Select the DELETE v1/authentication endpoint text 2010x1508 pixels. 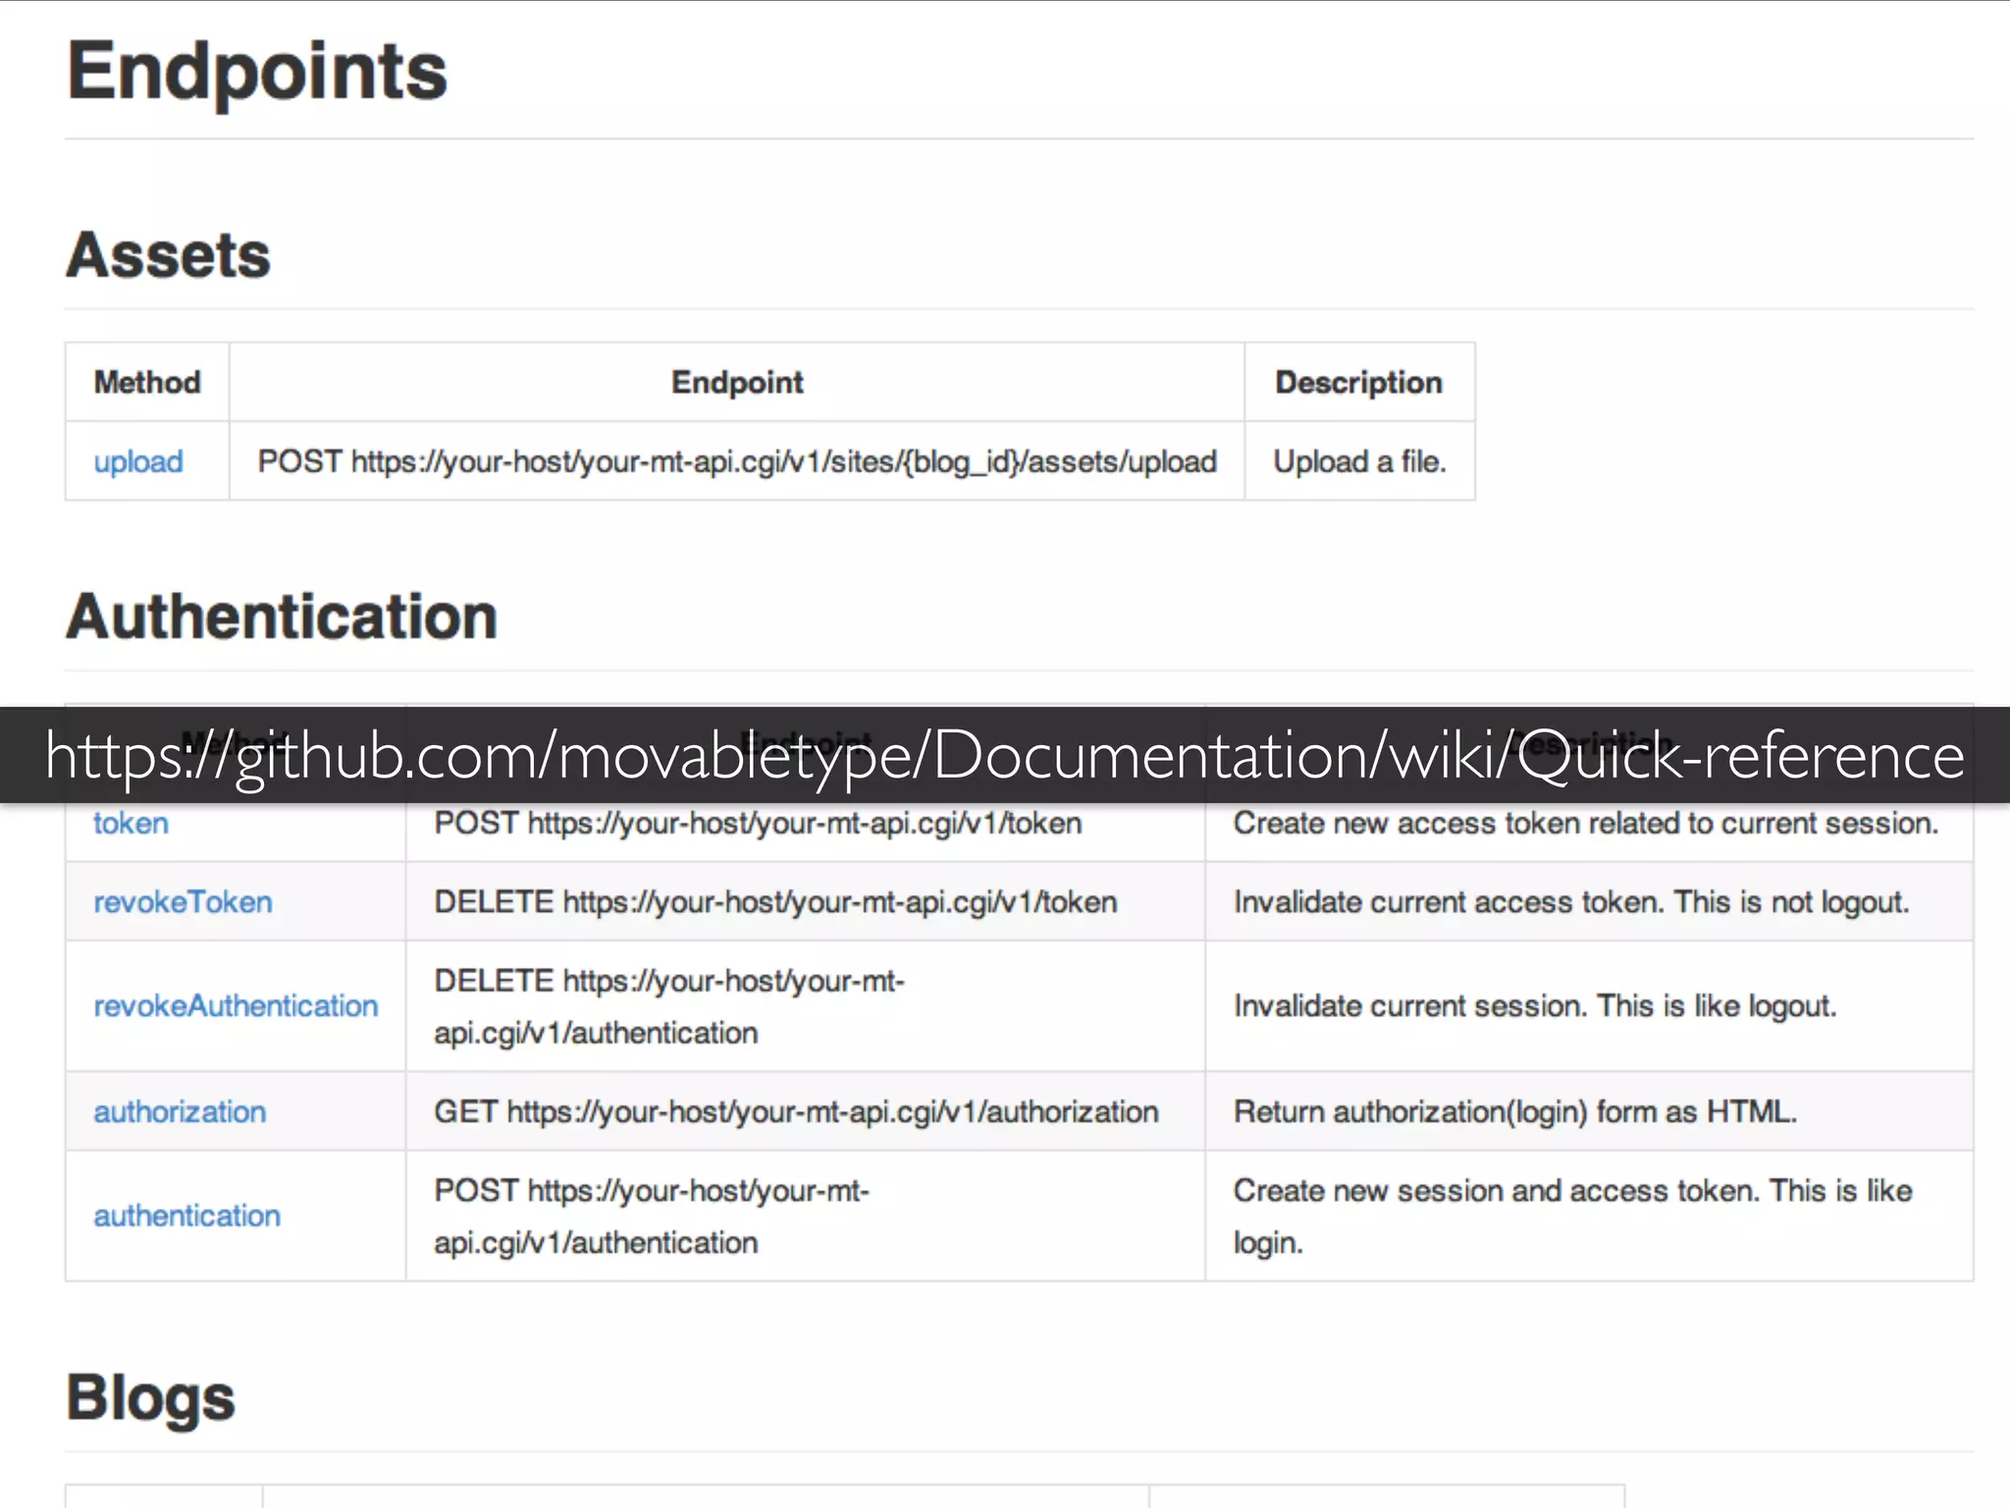pyautogui.click(x=669, y=1006)
